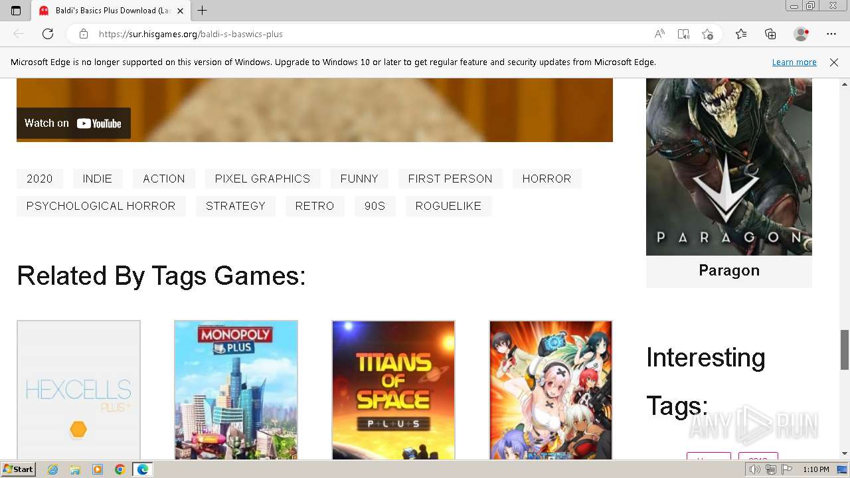The width and height of the screenshot is (850, 478).
Task: Open Settings and more ellipsis menu
Action: [x=831, y=34]
